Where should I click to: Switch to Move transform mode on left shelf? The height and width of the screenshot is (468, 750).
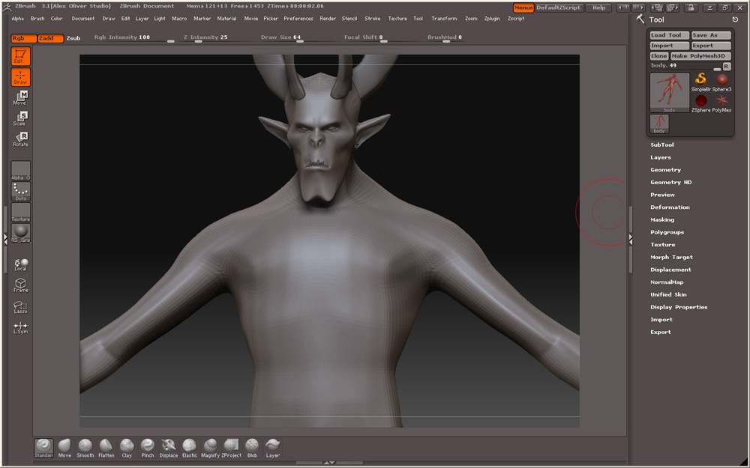[x=20, y=98]
